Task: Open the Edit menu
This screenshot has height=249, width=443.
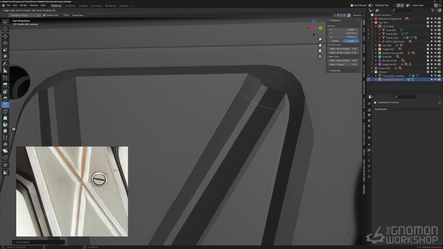Action: (15, 5)
